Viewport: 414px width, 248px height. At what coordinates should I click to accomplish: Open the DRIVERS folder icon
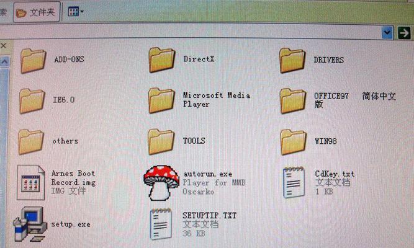pyautogui.click(x=292, y=60)
